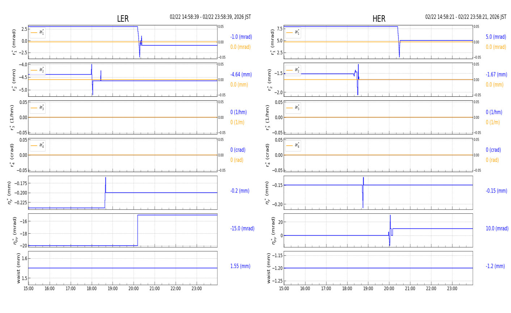Click the "-0.15 (mm)" HER dispersion readout
Viewport: 511px width, 313px height.
[x=497, y=191]
